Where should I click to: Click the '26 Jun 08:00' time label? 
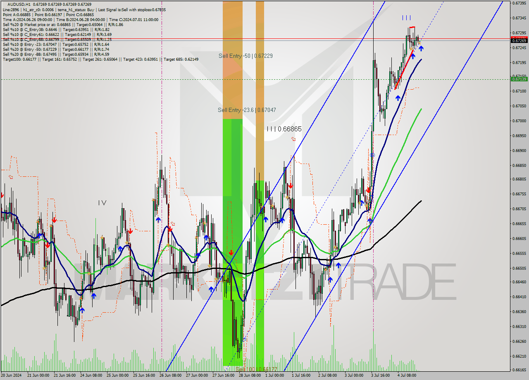coord(170,375)
